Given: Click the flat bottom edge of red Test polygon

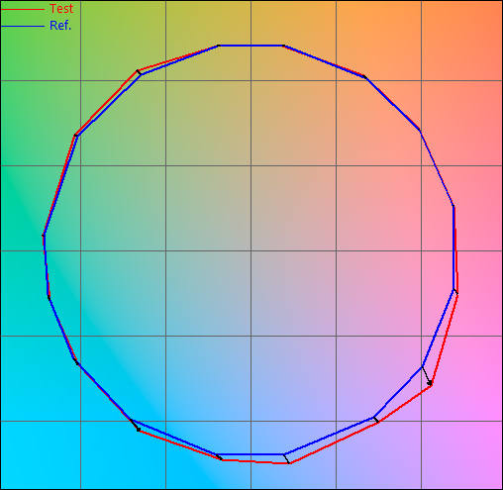Looking at the screenshot, I should tap(255, 461).
